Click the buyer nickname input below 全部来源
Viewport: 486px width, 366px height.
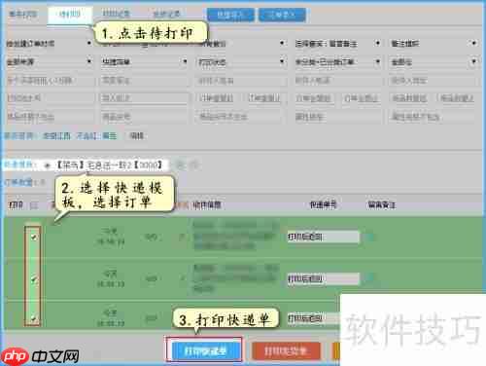50,80
